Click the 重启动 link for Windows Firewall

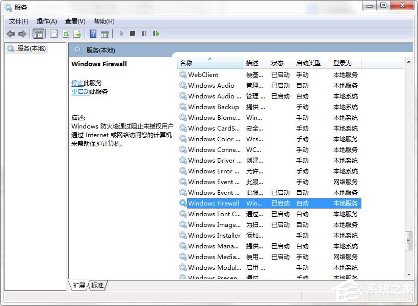pyautogui.click(x=80, y=92)
